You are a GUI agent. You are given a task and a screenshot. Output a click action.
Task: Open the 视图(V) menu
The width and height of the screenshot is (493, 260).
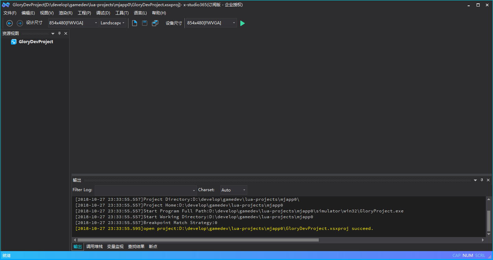[x=47, y=13]
